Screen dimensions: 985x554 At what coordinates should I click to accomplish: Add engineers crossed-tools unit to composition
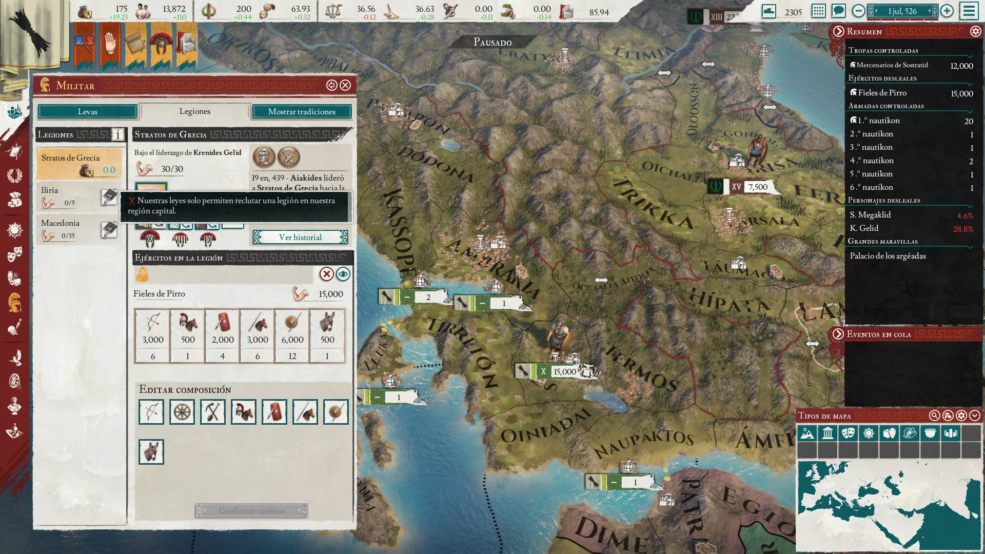[x=213, y=412]
